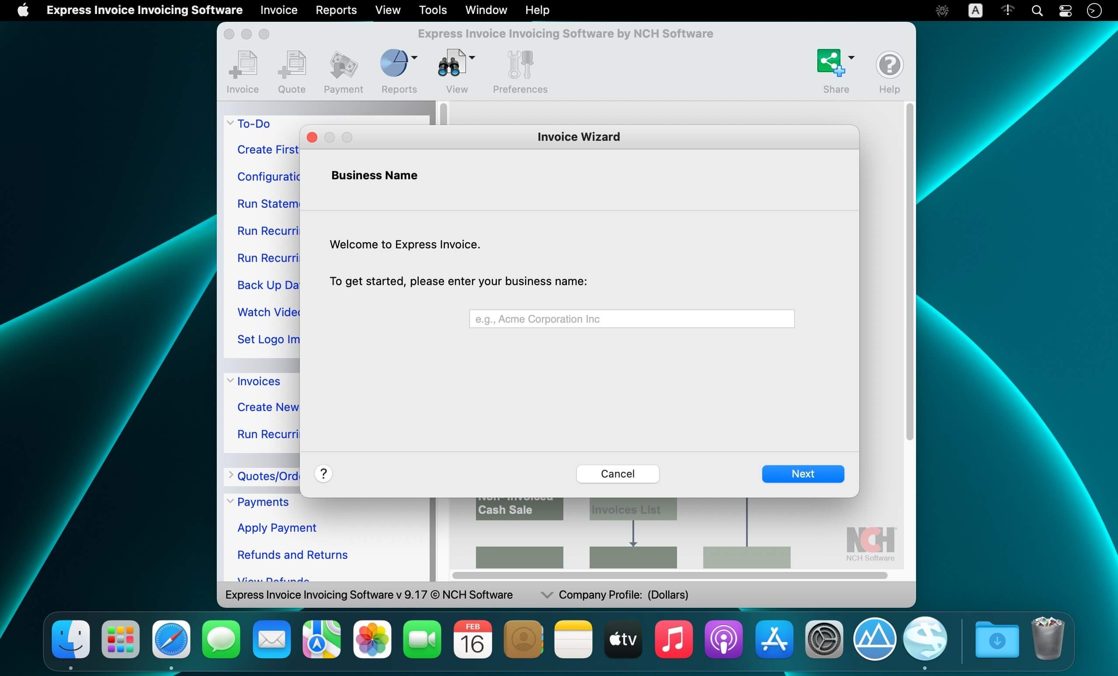Click the View binoculars icon

pyautogui.click(x=451, y=63)
